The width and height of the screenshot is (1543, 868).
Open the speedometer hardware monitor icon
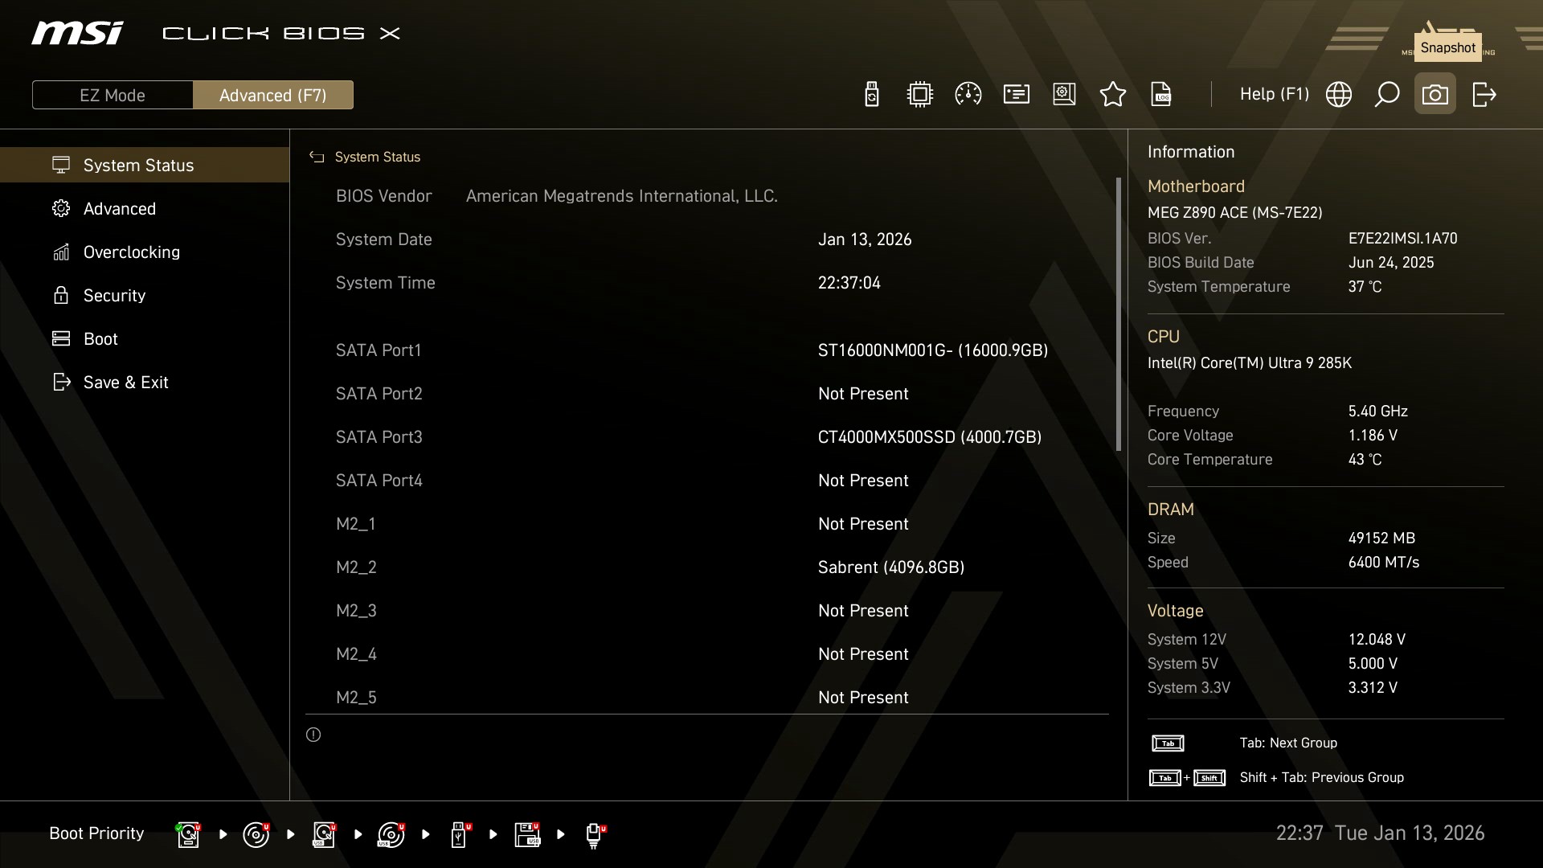[968, 95]
